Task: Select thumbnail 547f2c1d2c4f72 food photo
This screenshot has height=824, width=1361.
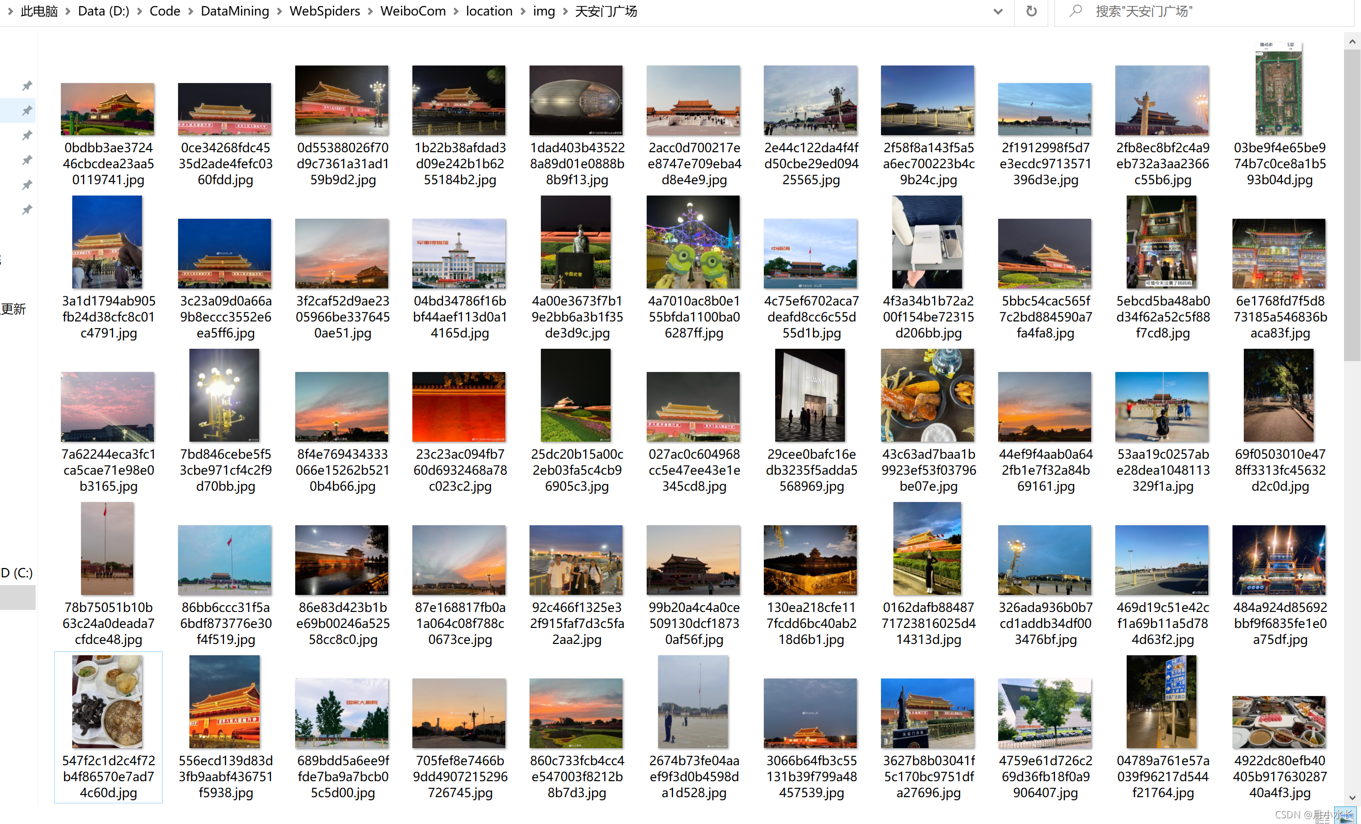Action: pyautogui.click(x=108, y=701)
